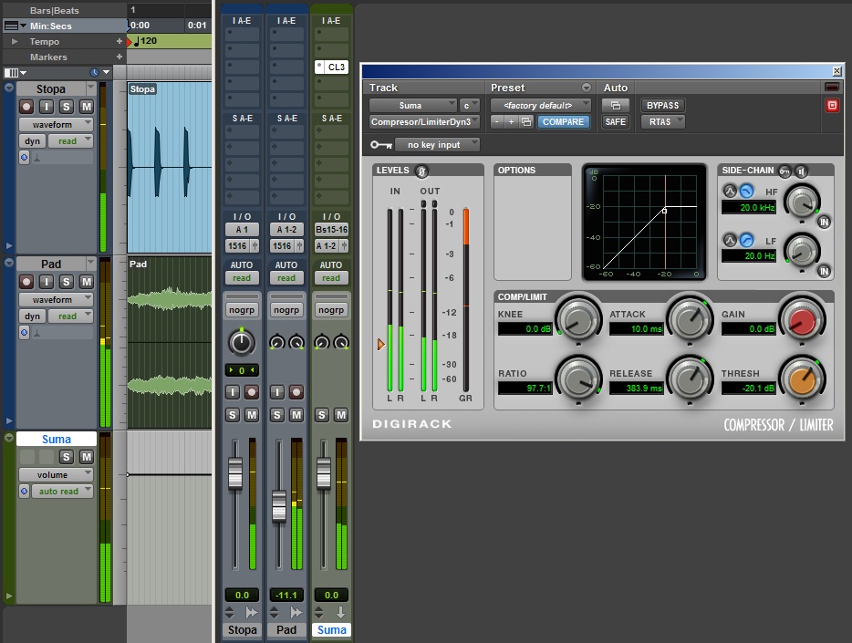The height and width of the screenshot is (643, 852).
Task: Click the Pad channel volume fader
Action: click(279, 504)
